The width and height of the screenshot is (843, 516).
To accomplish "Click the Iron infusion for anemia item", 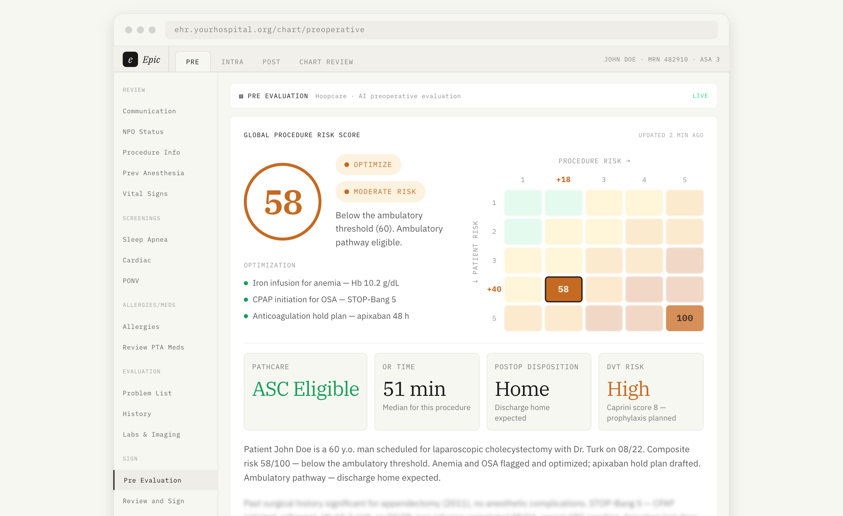I will [x=325, y=283].
